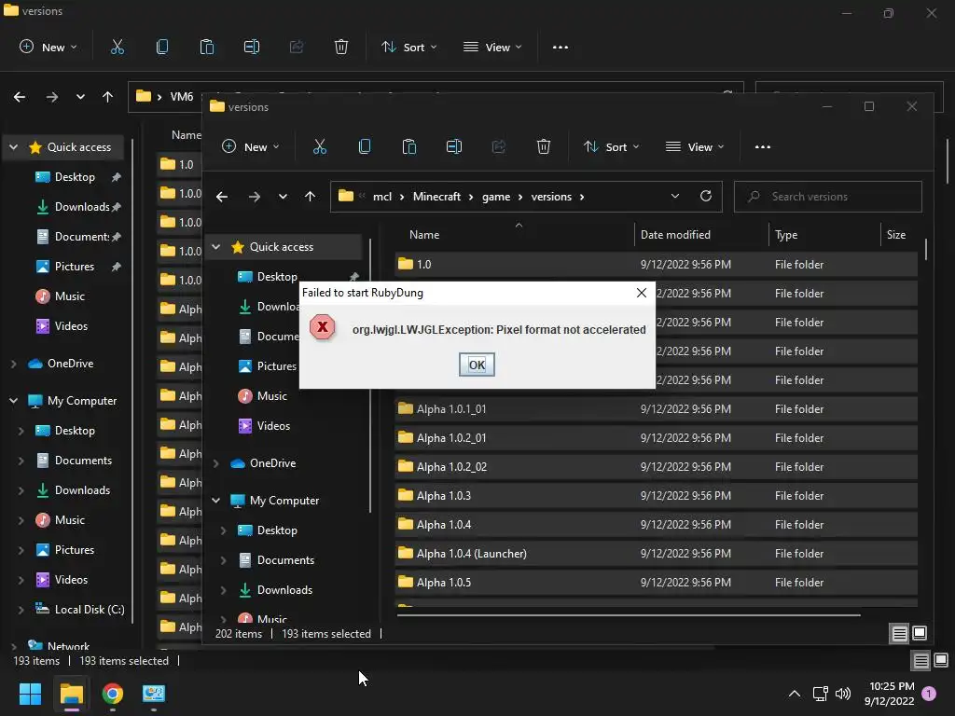Switch front window to large thumbnails view

[x=920, y=633]
